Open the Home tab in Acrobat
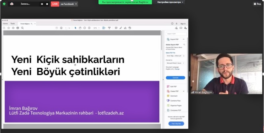 5,24
